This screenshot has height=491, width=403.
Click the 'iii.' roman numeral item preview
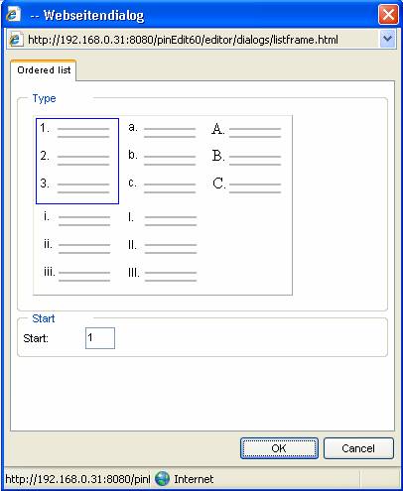click(x=76, y=273)
